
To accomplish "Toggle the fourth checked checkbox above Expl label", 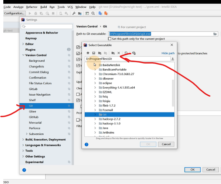I will pyautogui.click(x=78, y=66).
